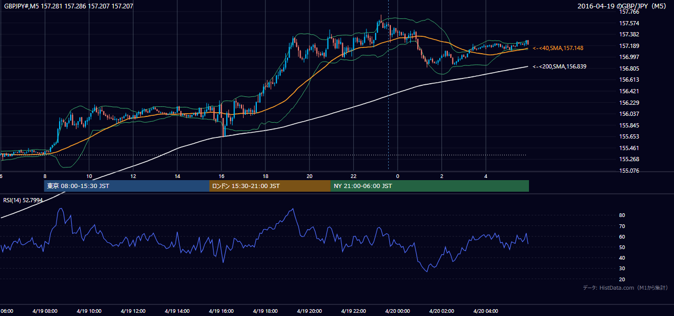Click the 155.076 price axis label
The image size is (674, 316).
pyautogui.click(x=629, y=171)
